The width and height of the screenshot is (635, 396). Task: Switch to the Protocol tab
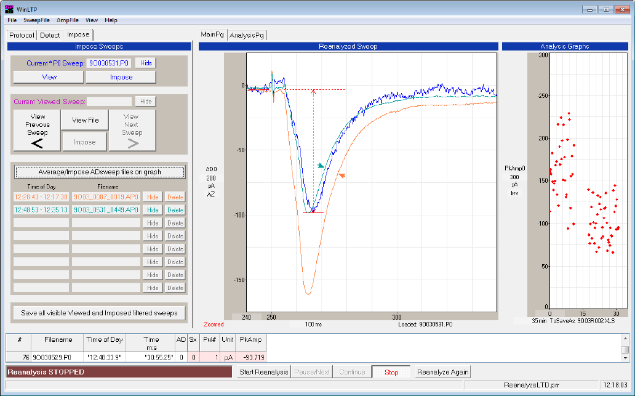point(22,35)
